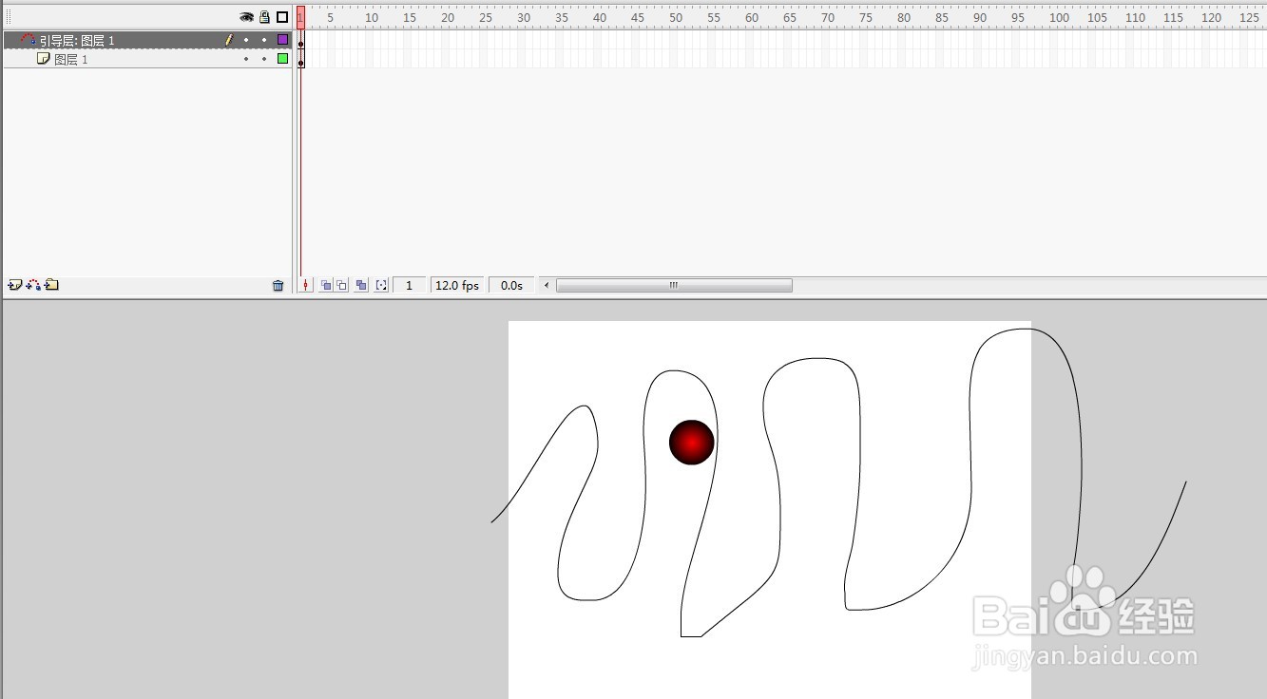Click the 12.0 fps frame rate field
Screen dimensions: 1267x699
tap(457, 285)
